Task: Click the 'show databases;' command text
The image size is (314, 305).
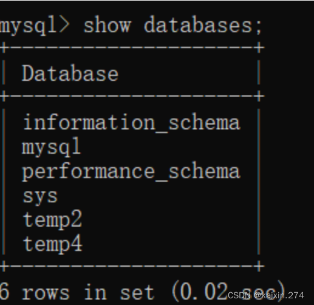Action: tap(172, 26)
